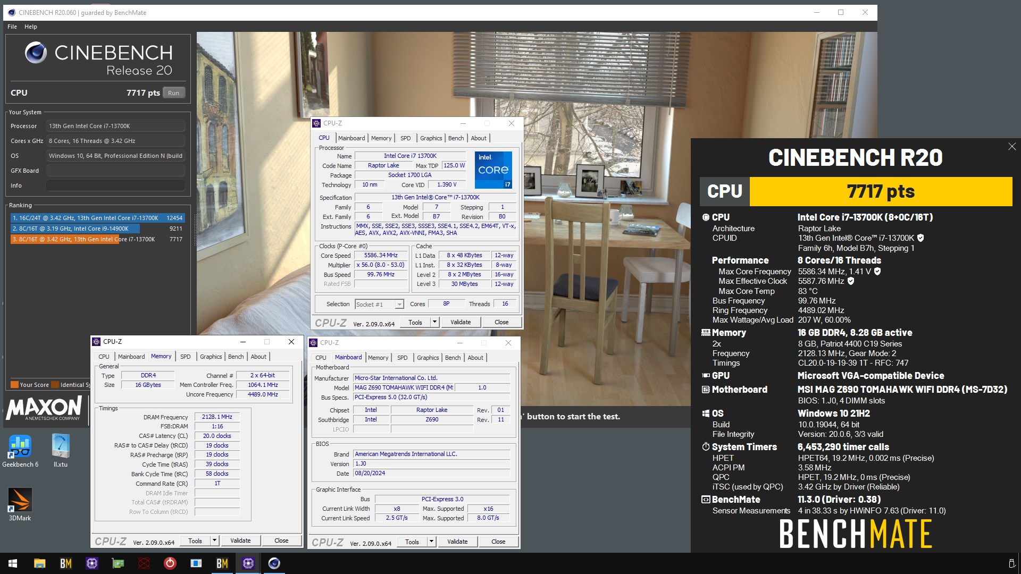Expand Tools dropdown arrow in the CPU-Z Mainboard window
Viewport: 1021px width, 574px height.
click(x=431, y=542)
